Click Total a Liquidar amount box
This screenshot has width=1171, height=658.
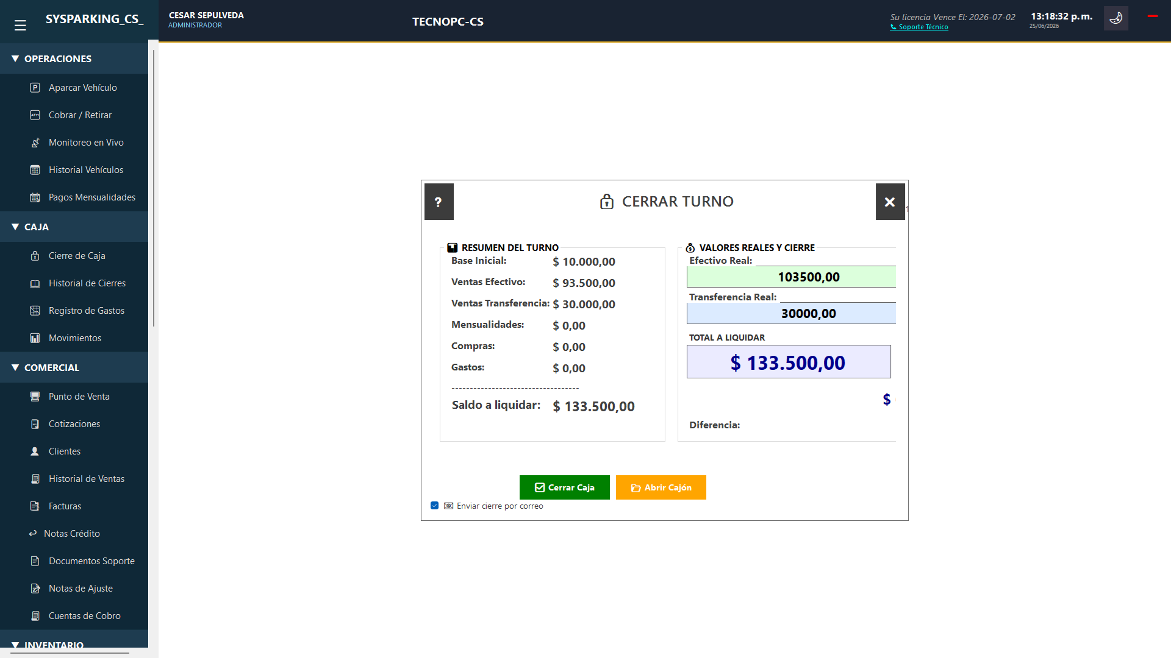[789, 362]
